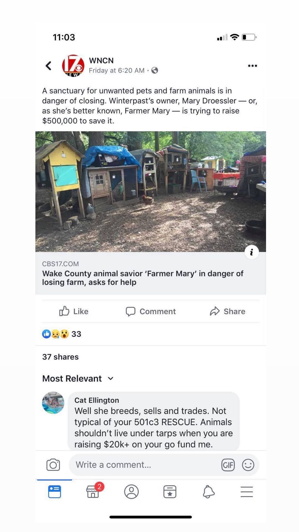Open the Farmer Mary article headline link

tap(143, 278)
